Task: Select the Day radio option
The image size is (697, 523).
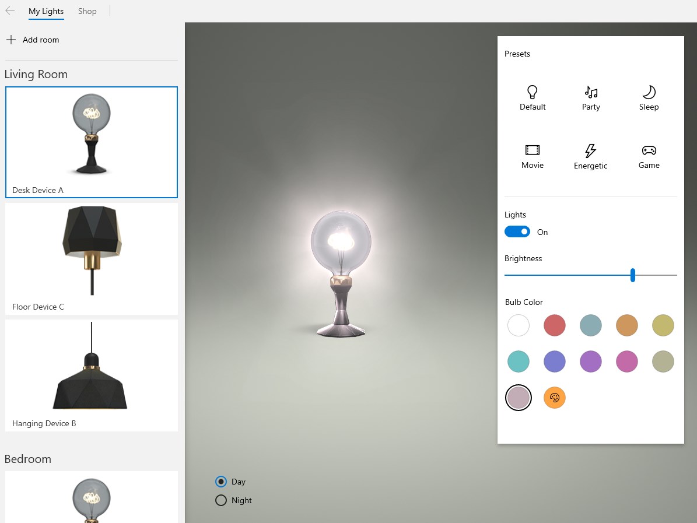Action: (x=221, y=482)
